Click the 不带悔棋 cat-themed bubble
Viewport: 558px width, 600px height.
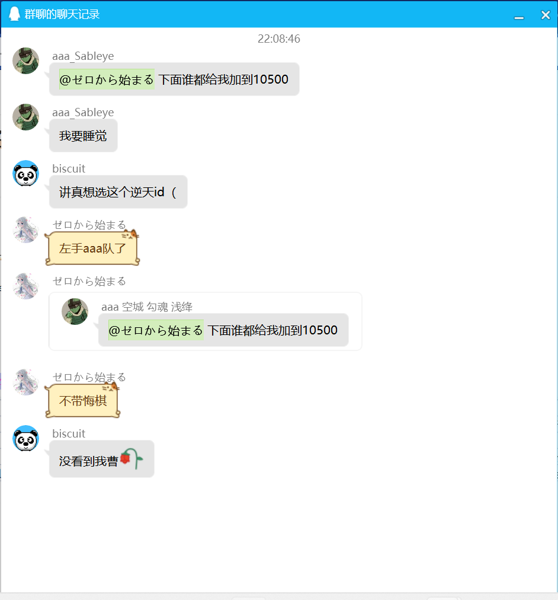(x=82, y=400)
